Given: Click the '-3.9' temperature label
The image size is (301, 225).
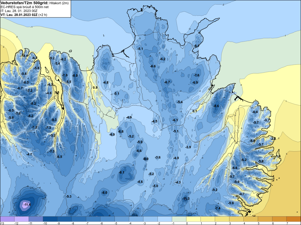Looking at the screenshot, I should click(188, 147).
